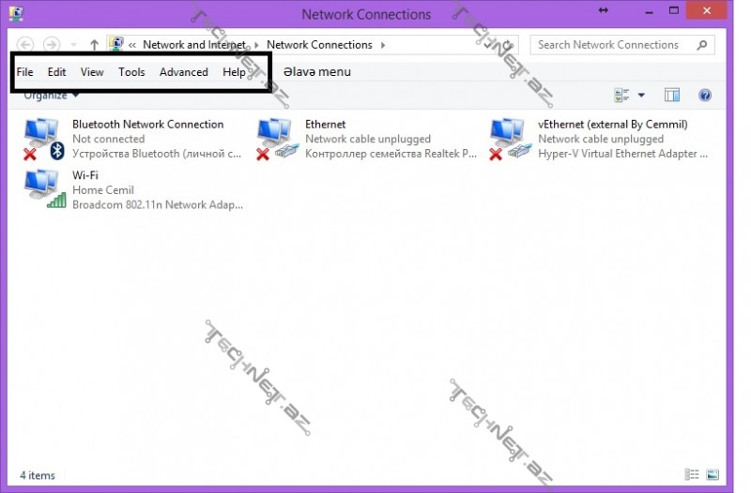Open the window system menu icon
Screen dimensions: 751x493
tap(16, 13)
